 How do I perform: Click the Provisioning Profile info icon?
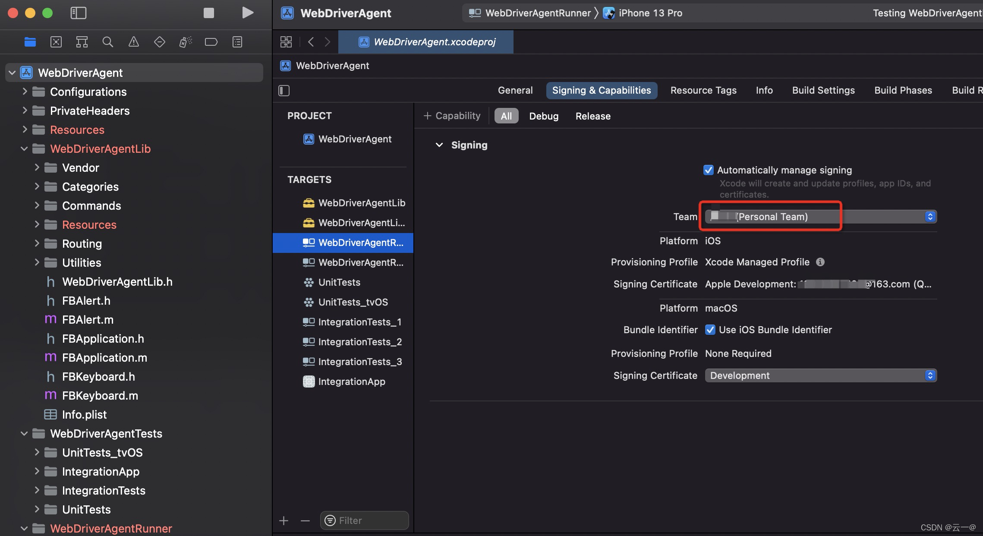(820, 262)
